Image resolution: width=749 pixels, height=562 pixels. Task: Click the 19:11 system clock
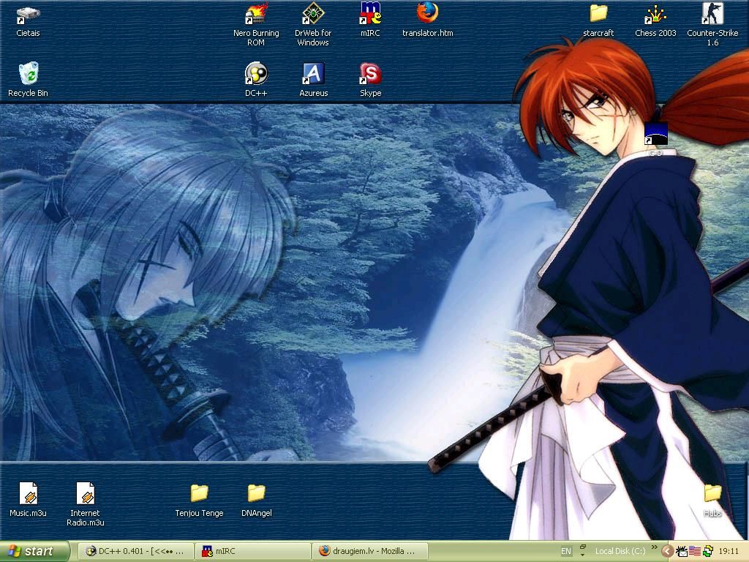pyautogui.click(x=729, y=551)
